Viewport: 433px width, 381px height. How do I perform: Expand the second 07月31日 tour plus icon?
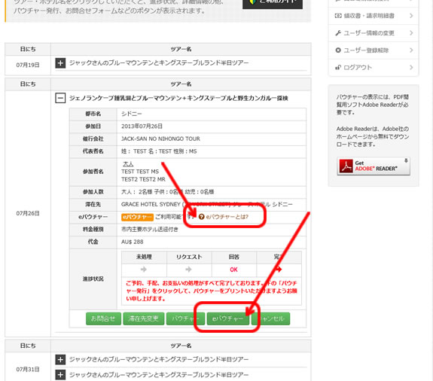click(60, 375)
